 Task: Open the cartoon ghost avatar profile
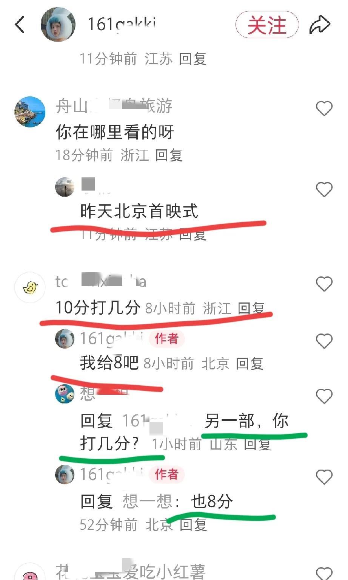(65, 394)
